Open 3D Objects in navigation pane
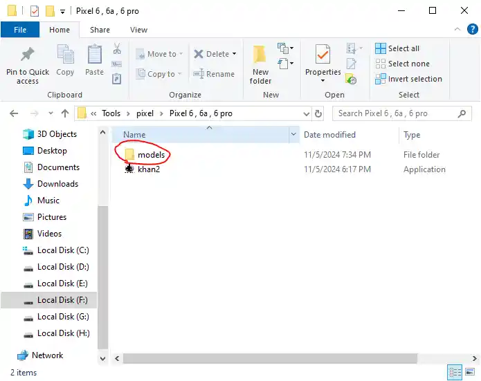The width and height of the screenshot is (481, 381). tap(50, 134)
